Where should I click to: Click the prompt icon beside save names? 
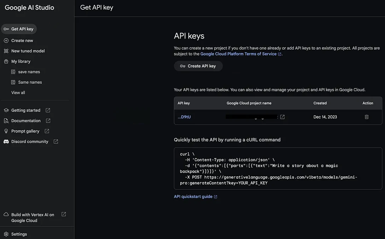click(x=13, y=72)
